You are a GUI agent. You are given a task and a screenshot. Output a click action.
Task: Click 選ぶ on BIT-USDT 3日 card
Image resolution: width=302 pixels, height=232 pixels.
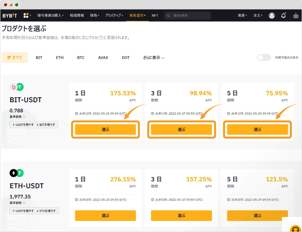[181, 129]
